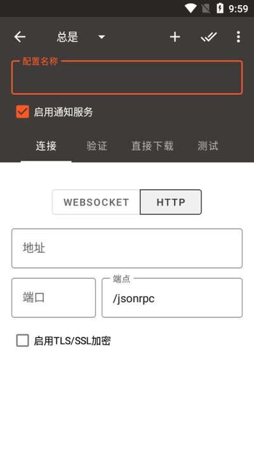
Task: Open the 测试 tab
Action: 208,146
